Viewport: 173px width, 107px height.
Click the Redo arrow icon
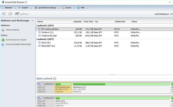click(x=10, y=14)
